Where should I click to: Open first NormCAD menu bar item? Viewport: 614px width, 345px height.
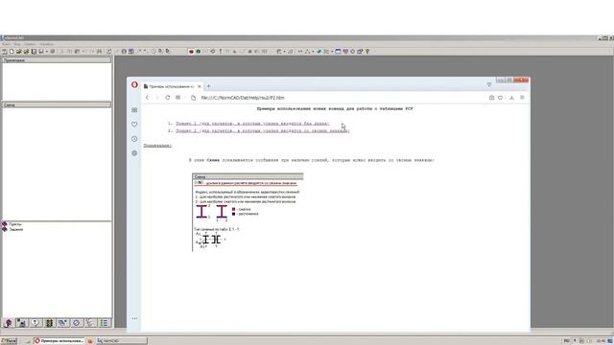[x=6, y=44]
